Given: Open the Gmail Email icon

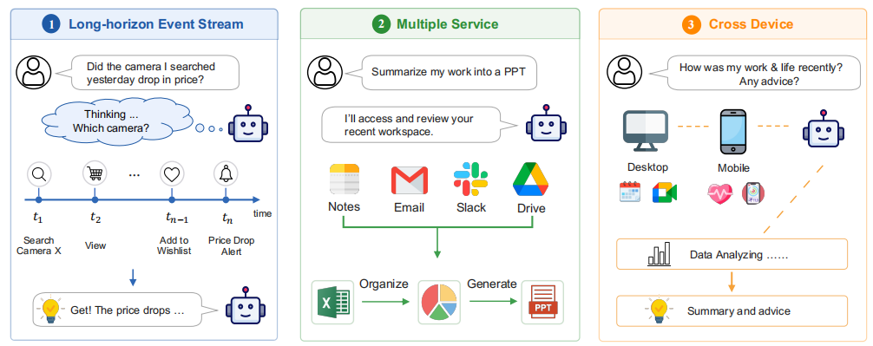Looking at the screenshot, I should pos(410,180).
